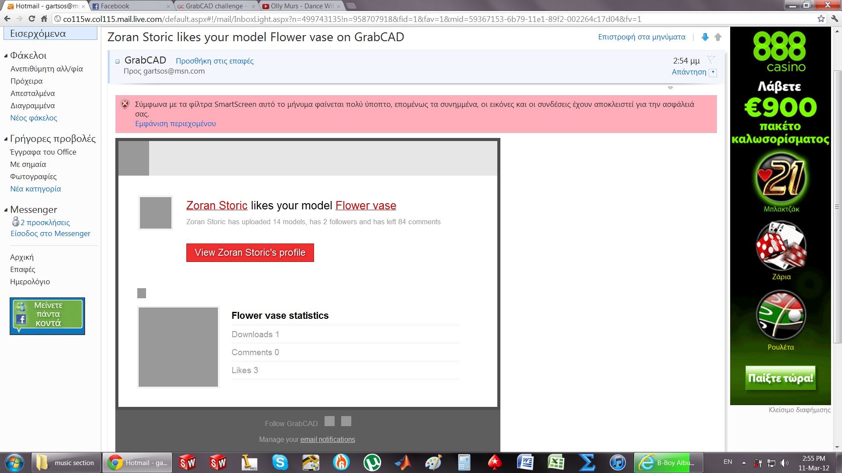The width and height of the screenshot is (842, 473).
Task: Open Skype from the taskbar
Action: (280, 462)
